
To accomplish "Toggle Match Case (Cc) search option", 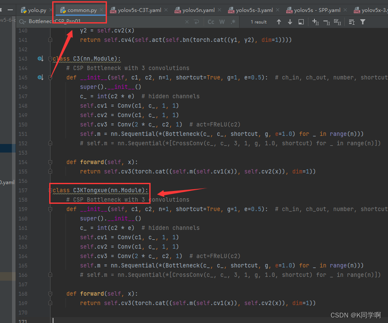I will coord(211,22).
